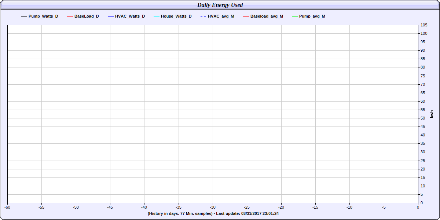Toggle the BaseLoad_D series in legend
Screen dimensions: 440x220
(87, 16)
